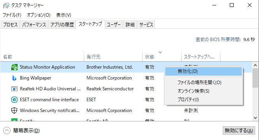Click 有効 status in ESET row
Image resolution: width=259 pixels, height=140 pixels.
(x=150, y=100)
